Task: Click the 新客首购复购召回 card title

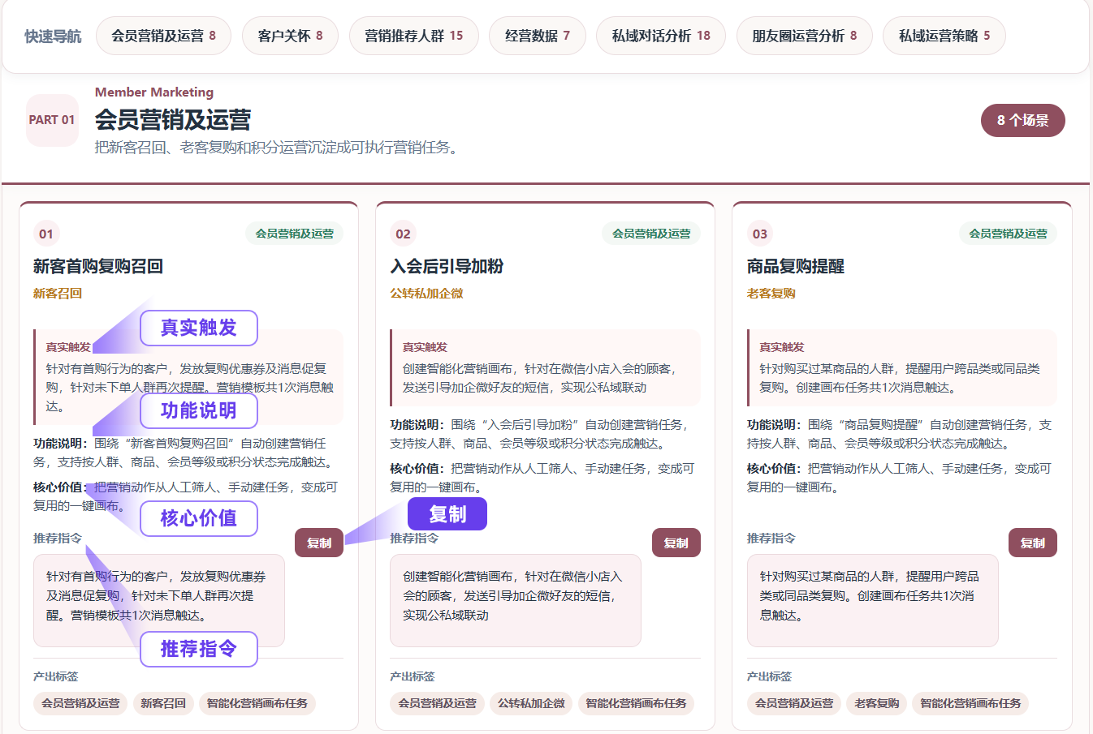Action: [98, 266]
